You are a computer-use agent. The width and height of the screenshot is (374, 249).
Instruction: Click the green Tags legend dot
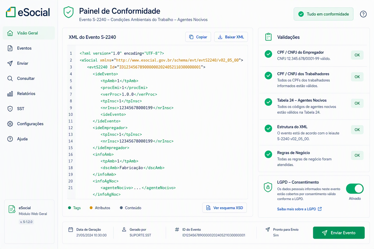(69, 208)
